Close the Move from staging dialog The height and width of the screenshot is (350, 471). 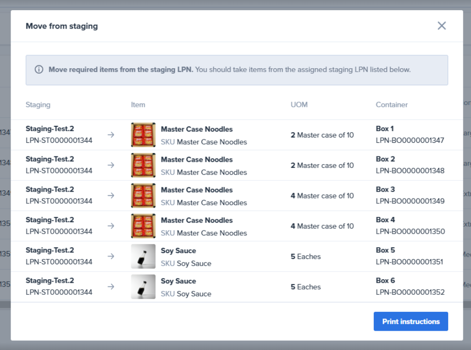[x=441, y=26]
